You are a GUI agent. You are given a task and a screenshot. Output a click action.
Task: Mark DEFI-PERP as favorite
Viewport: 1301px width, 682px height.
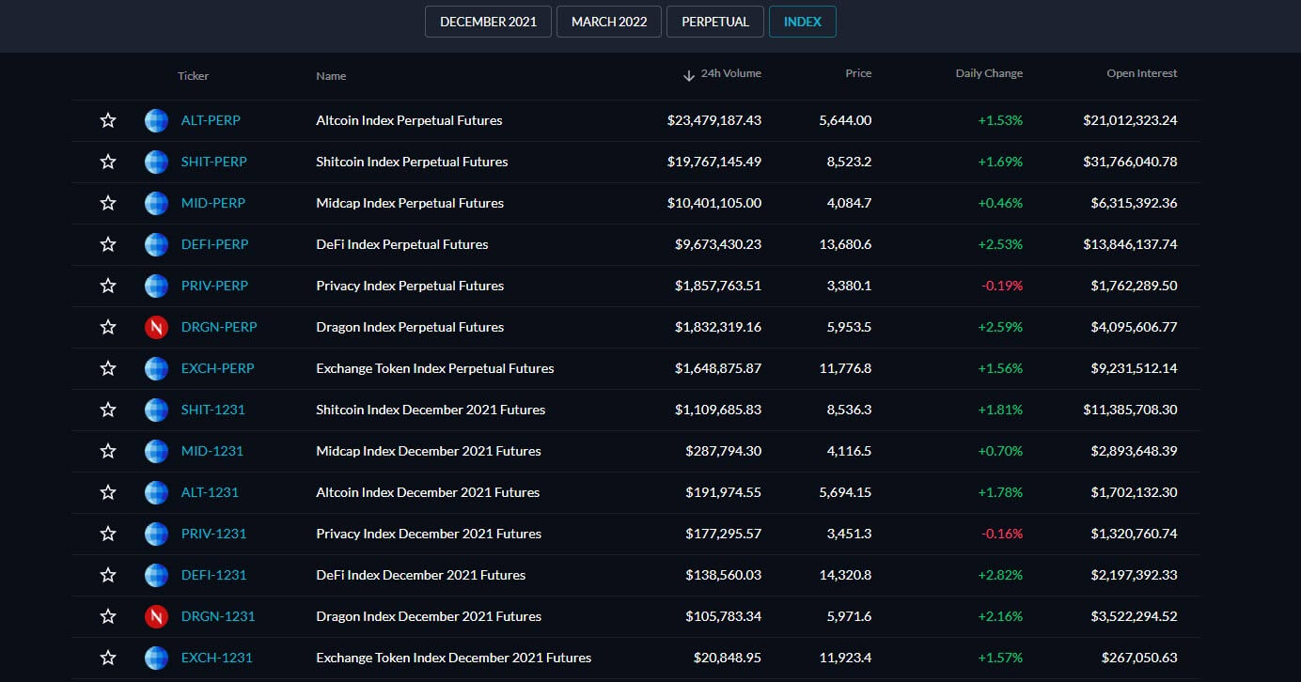coord(108,244)
